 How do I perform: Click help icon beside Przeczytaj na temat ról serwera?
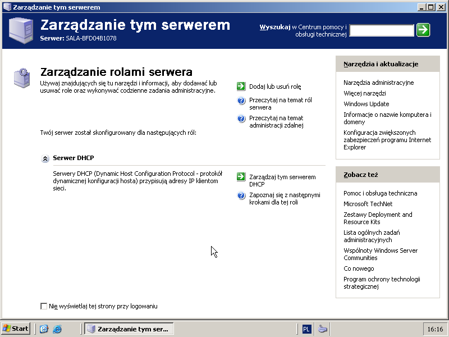point(241,101)
